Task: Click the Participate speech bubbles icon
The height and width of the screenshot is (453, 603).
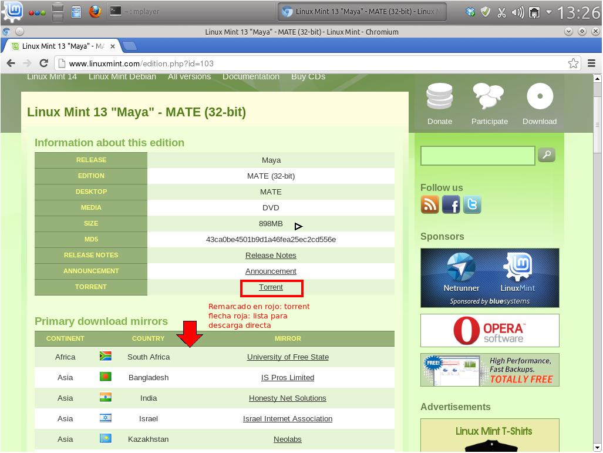Action: pyautogui.click(x=489, y=96)
